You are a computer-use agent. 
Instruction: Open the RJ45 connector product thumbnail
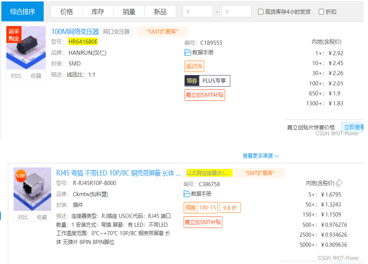pos(33,189)
